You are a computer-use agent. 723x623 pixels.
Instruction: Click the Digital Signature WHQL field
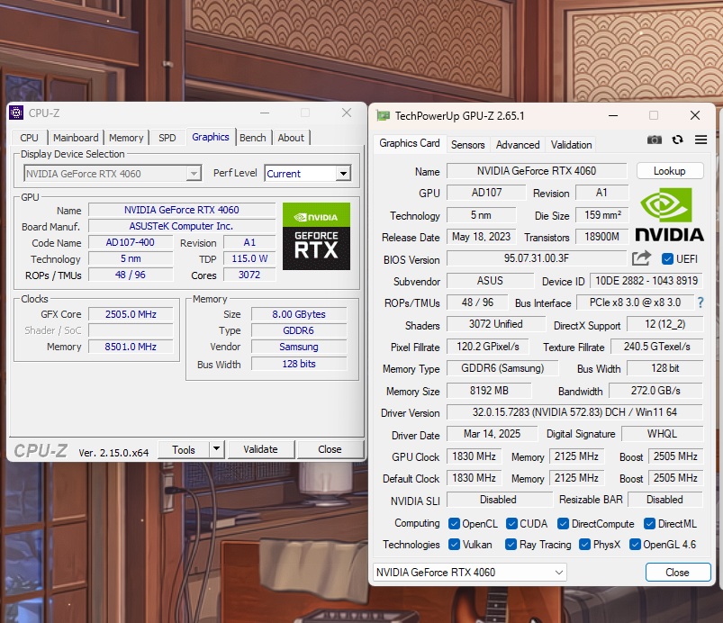pyautogui.click(x=662, y=434)
